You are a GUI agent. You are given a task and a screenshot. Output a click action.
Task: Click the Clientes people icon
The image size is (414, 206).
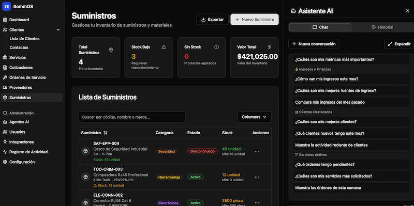5,30
